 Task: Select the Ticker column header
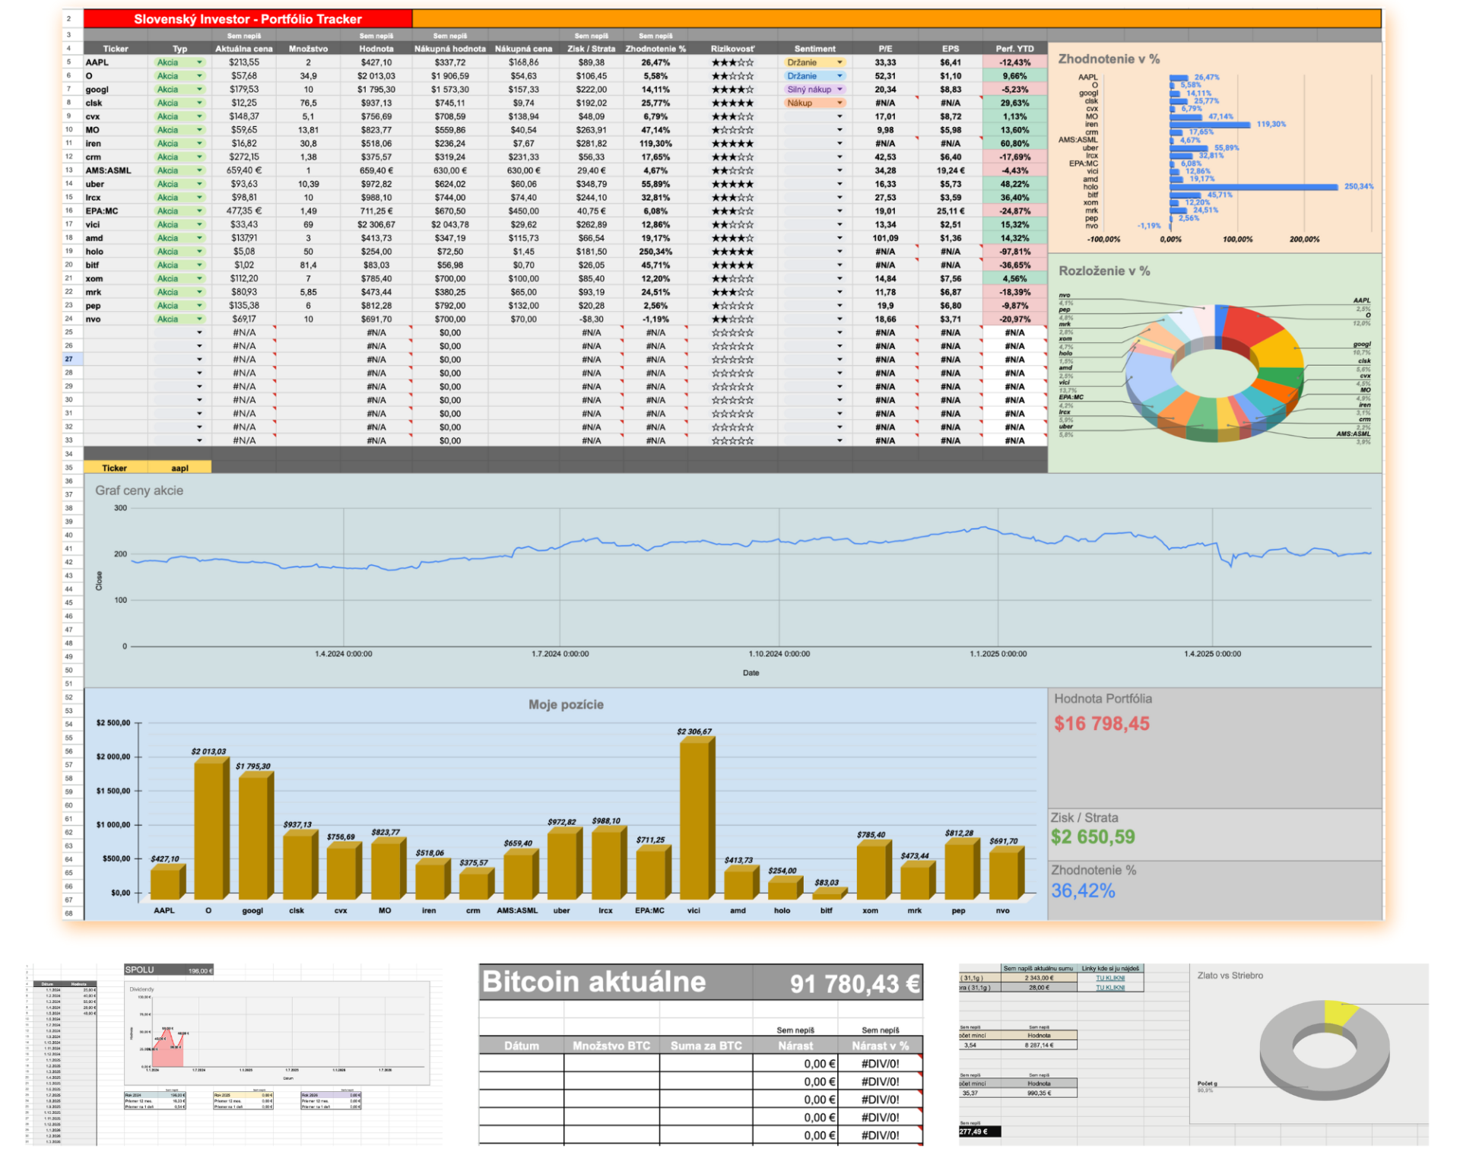coord(116,49)
